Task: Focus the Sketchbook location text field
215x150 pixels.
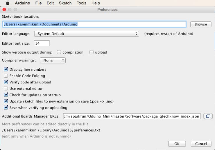Action: [94, 24]
